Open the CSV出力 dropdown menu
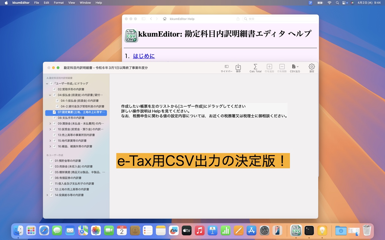Viewport: 385px width, 240px height. (x=295, y=68)
